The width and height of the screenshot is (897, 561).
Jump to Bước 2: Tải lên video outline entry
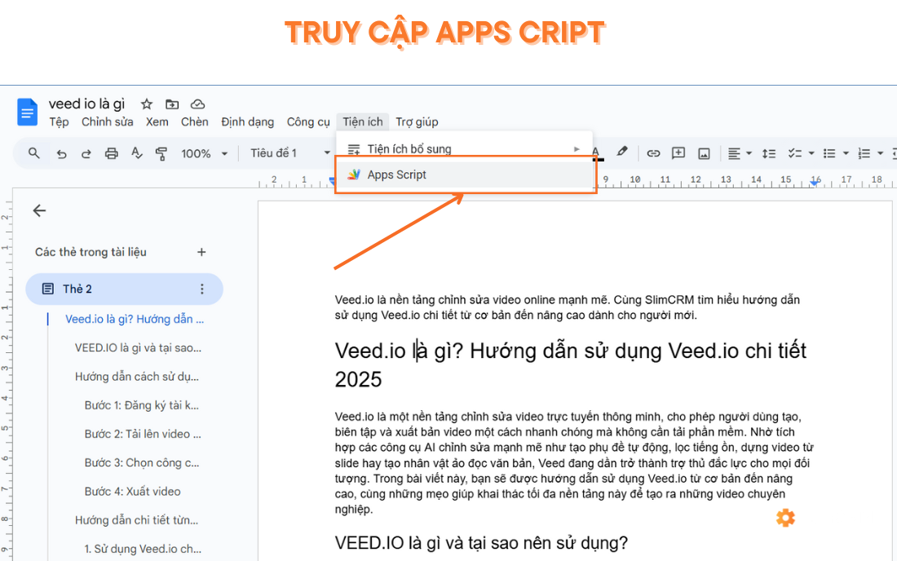143,434
